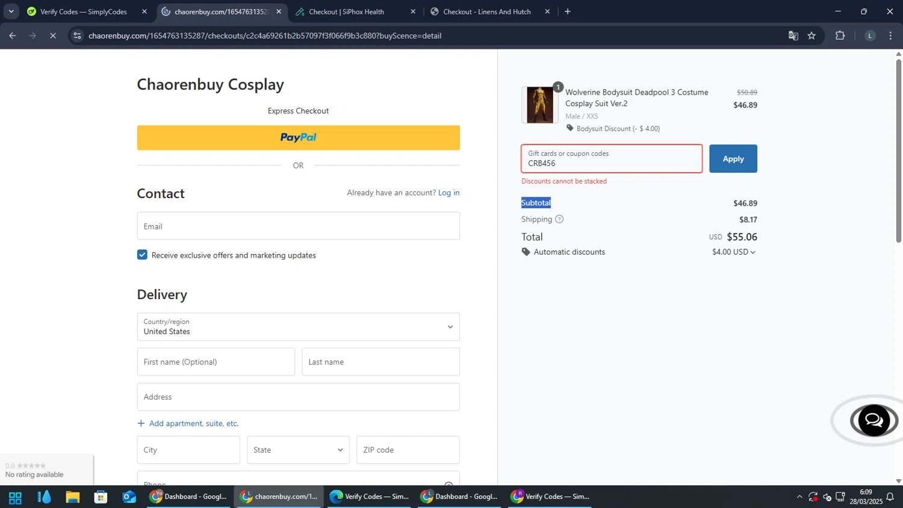
Task: Click the PayPal express checkout button
Action: [298, 137]
